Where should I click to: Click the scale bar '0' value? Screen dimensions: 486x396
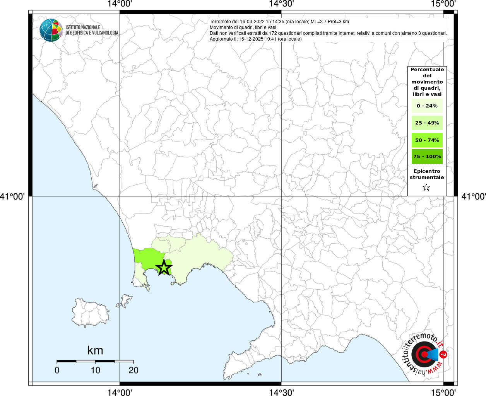57,370
